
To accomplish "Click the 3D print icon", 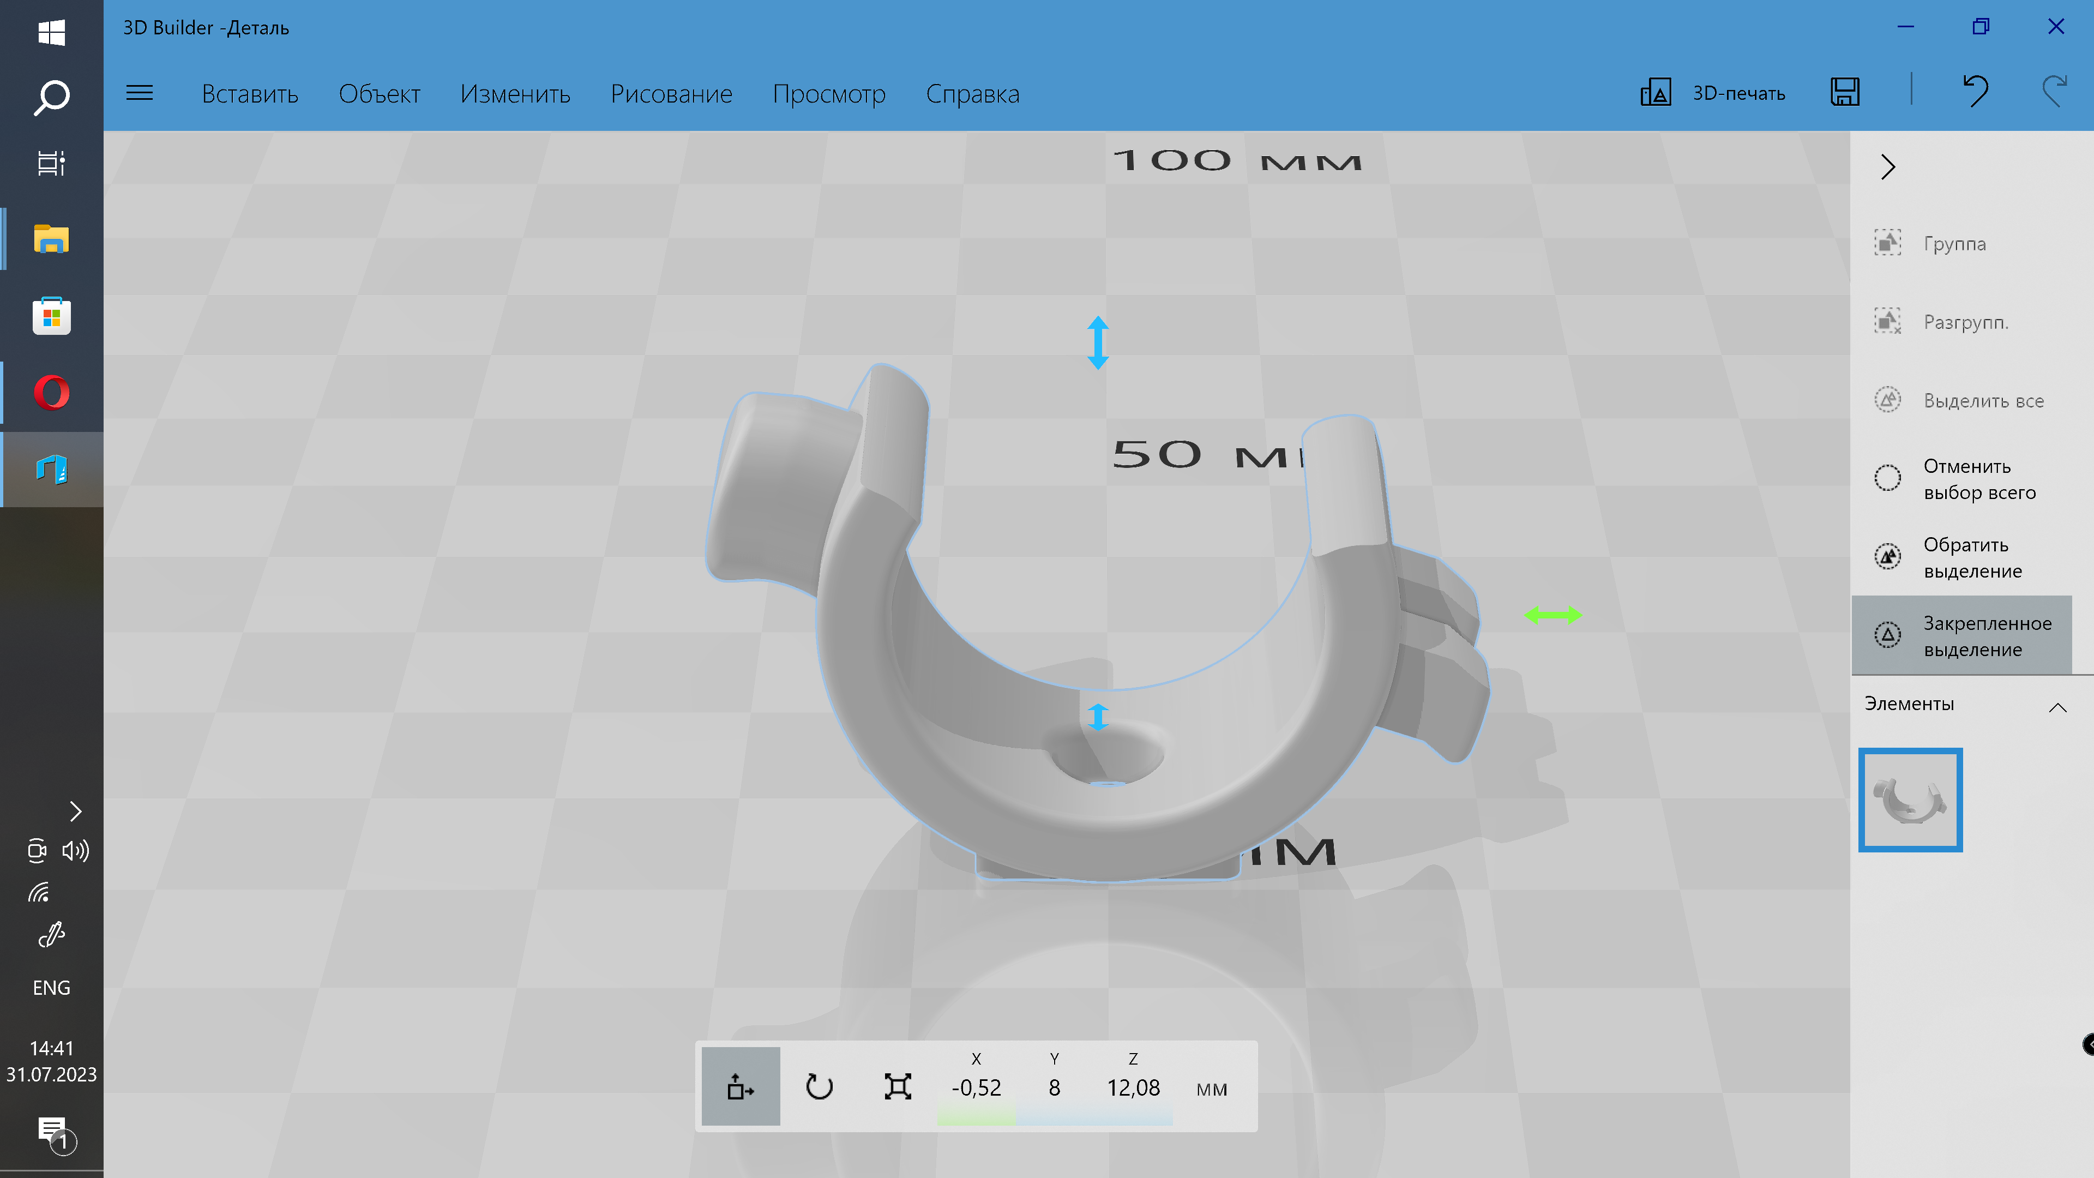I will tap(1656, 93).
